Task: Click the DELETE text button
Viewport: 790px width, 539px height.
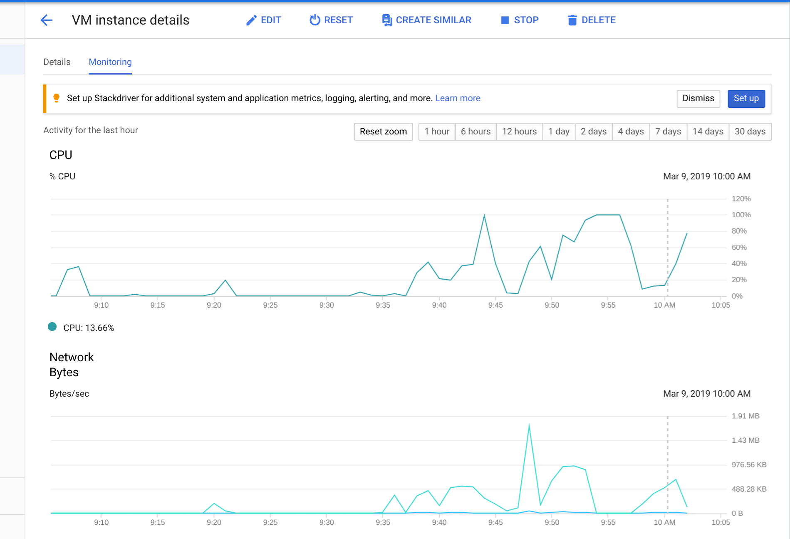Action: point(598,20)
